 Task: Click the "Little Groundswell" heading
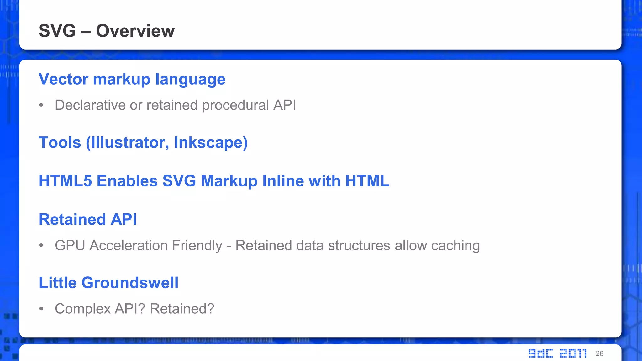tap(108, 283)
